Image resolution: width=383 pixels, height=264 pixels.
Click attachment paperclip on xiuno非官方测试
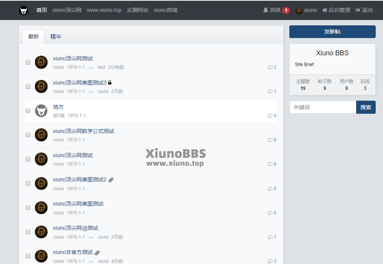[x=97, y=252]
